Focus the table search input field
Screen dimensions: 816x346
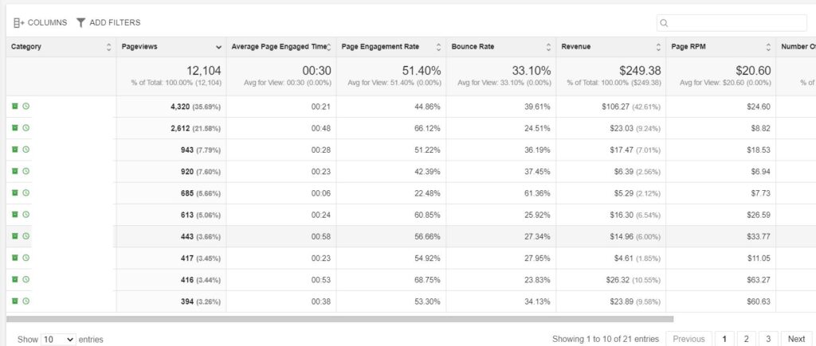click(732, 23)
